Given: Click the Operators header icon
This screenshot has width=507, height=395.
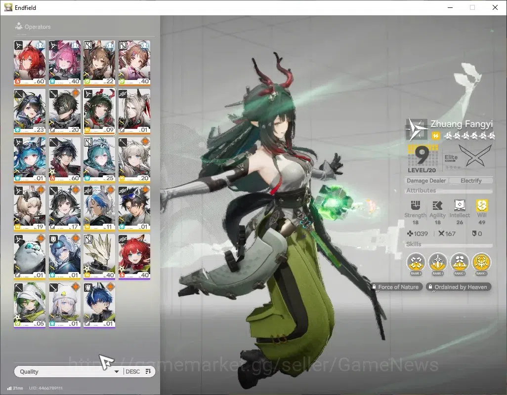Looking at the screenshot, I should tap(18, 26).
